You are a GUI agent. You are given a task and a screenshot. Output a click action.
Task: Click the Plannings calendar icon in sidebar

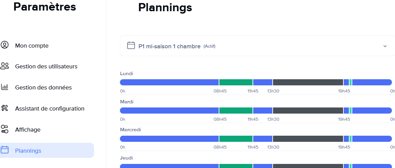click(4, 150)
